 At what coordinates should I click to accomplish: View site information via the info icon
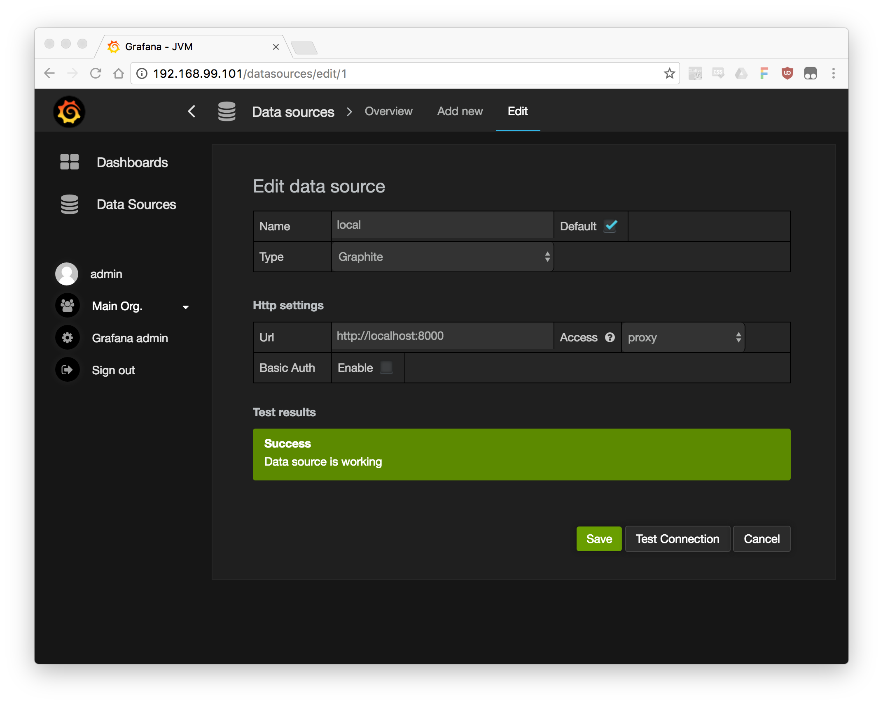(x=142, y=73)
